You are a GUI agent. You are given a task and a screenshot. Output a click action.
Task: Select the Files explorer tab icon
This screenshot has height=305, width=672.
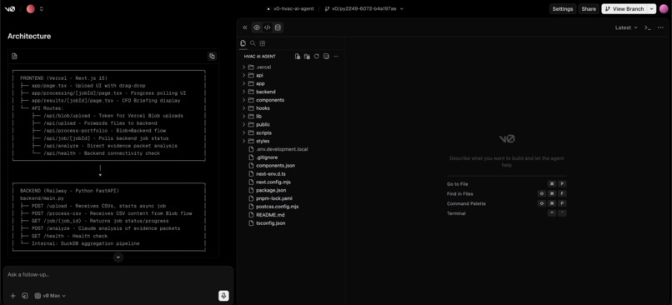point(243,43)
